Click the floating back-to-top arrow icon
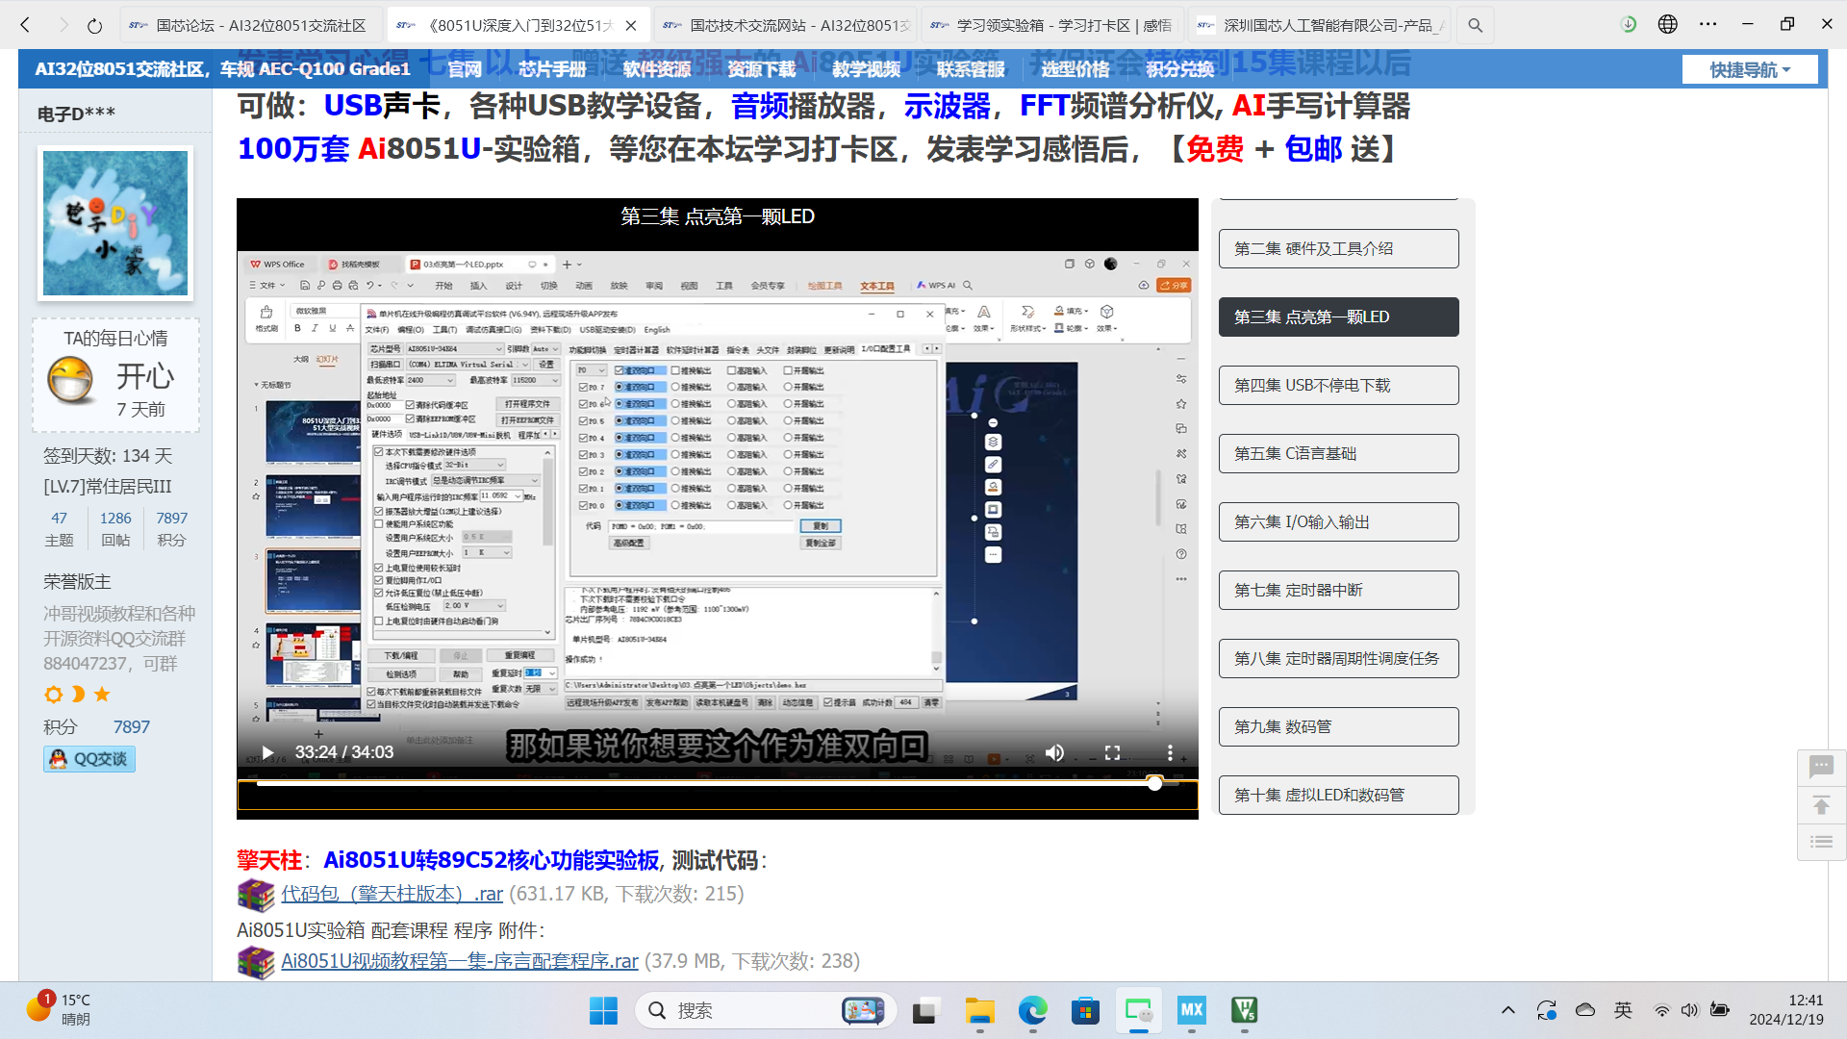This screenshot has height=1039, width=1847. click(x=1821, y=804)
